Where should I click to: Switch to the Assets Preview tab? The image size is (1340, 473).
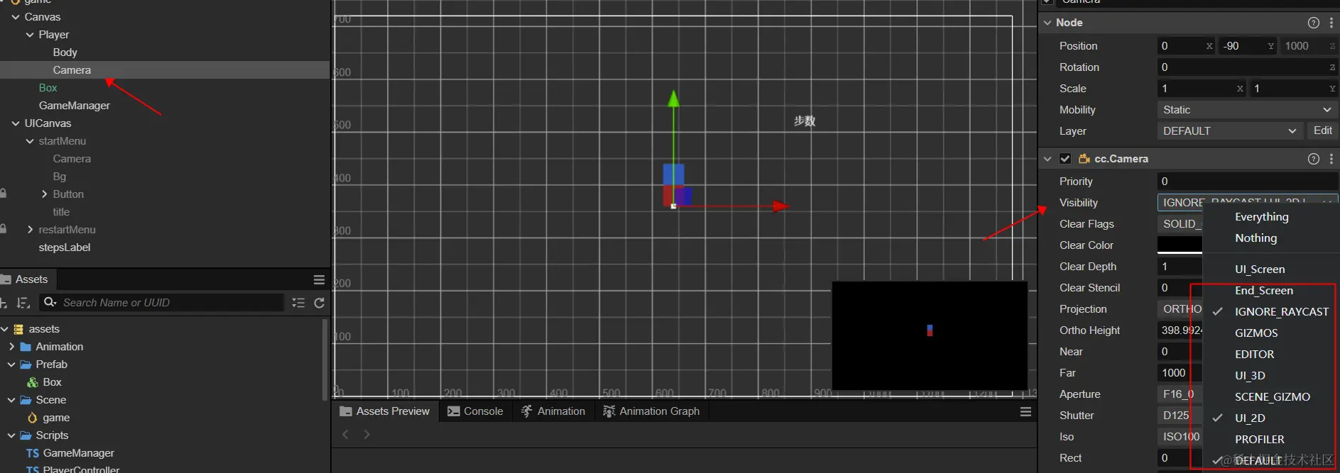(385, 411)
